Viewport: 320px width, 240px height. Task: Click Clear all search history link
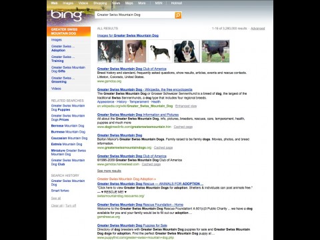click(57, 205)
